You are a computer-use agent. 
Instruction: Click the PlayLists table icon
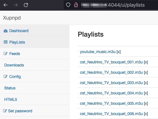point(6,42)
